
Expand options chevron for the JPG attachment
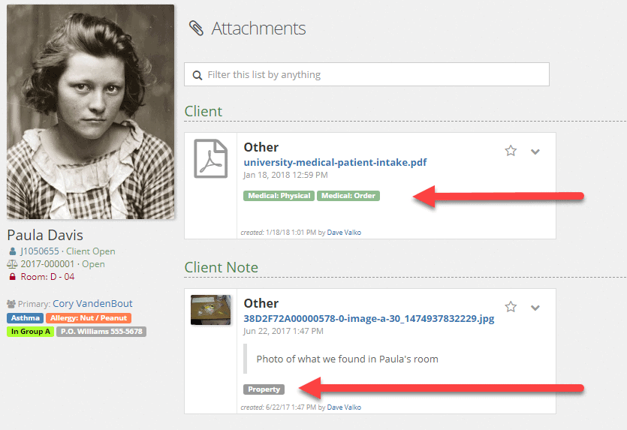pos(535,308)
